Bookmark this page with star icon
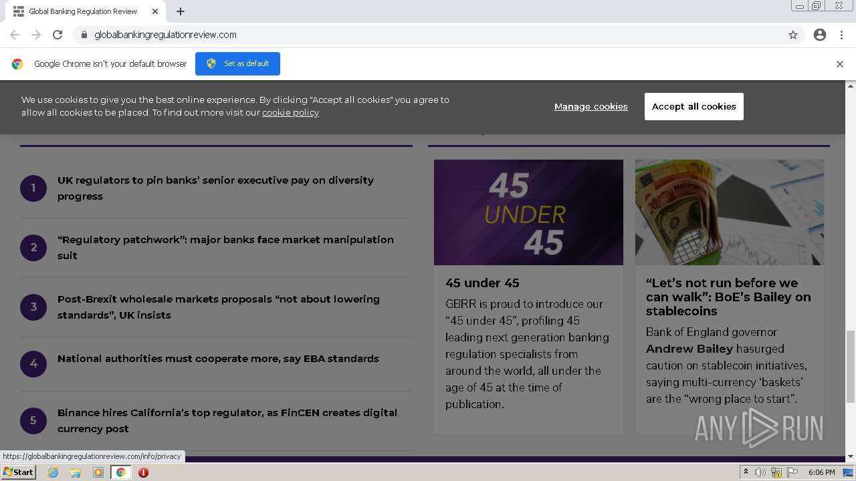This screenshot has width=856, height=481. 793,35
